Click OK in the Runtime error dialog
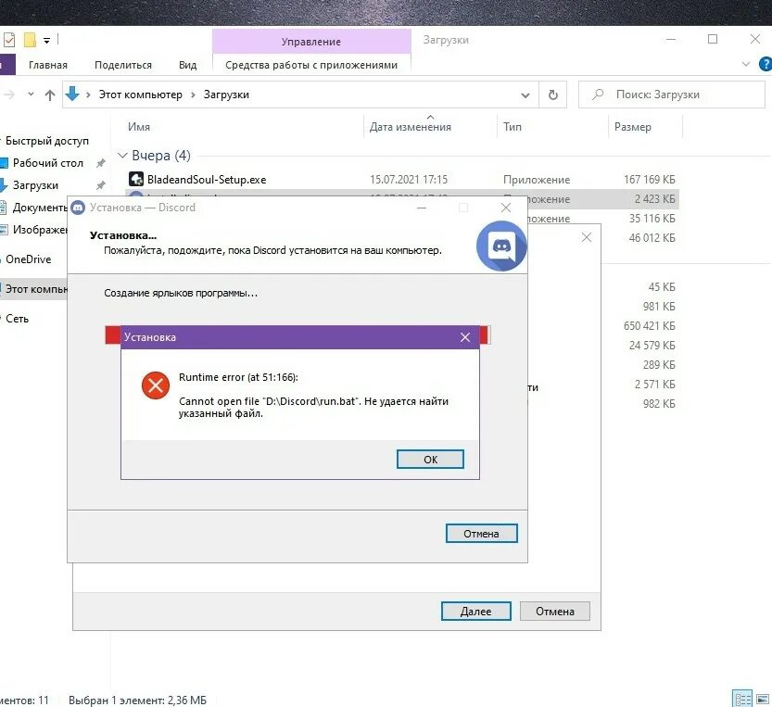Image resolution: width=772 pixels, height=707 pixels. [x=430, y=459]
